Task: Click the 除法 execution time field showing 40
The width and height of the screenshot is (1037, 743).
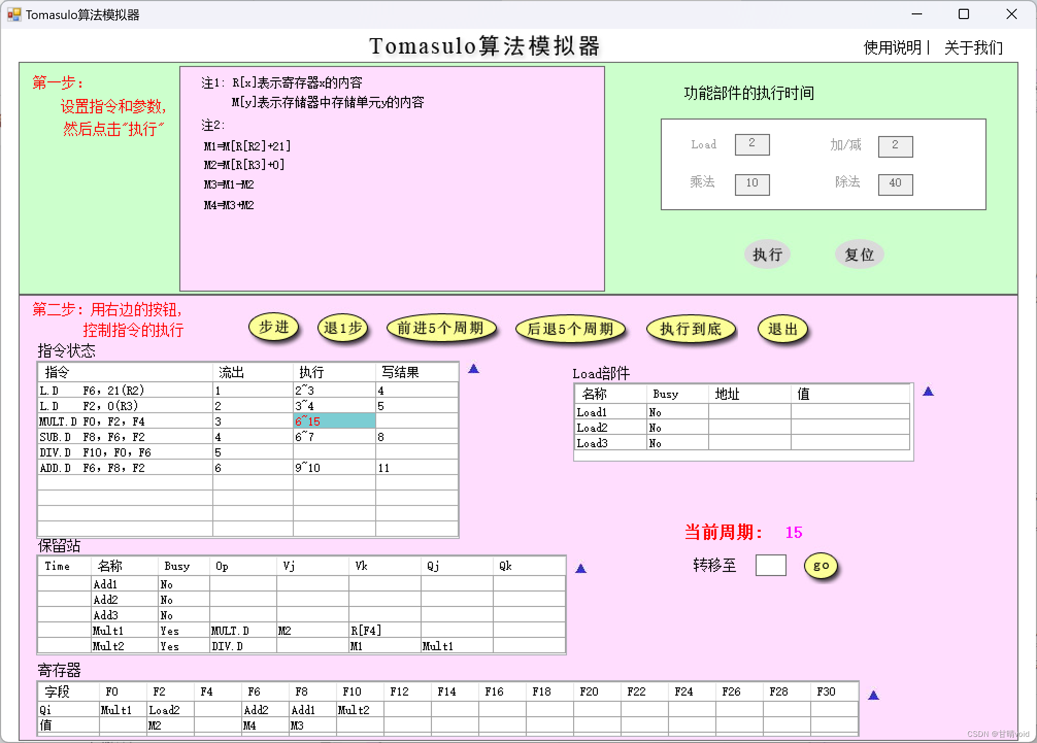Action: coord(895,184)
